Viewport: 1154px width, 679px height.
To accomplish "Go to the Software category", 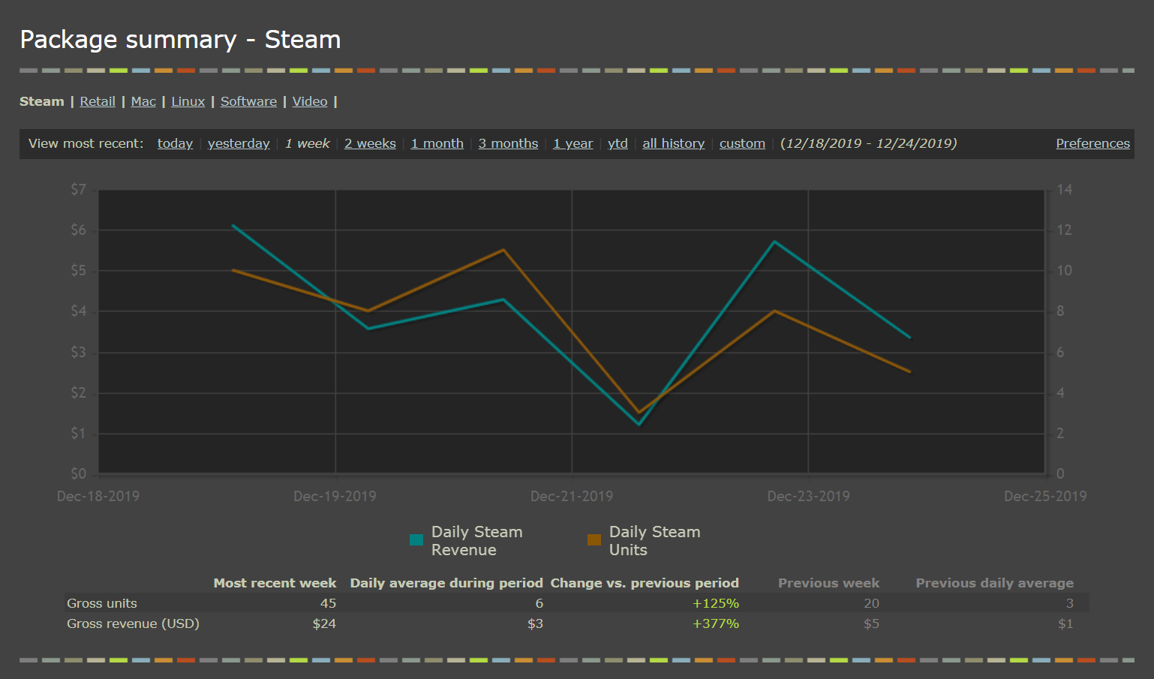I will pos(248,101).
